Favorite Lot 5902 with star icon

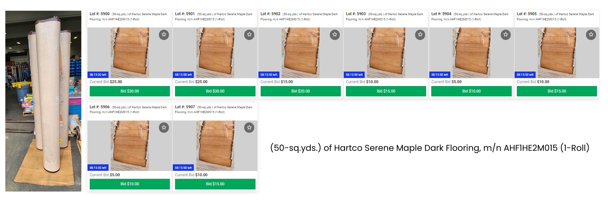click(335, 35)
